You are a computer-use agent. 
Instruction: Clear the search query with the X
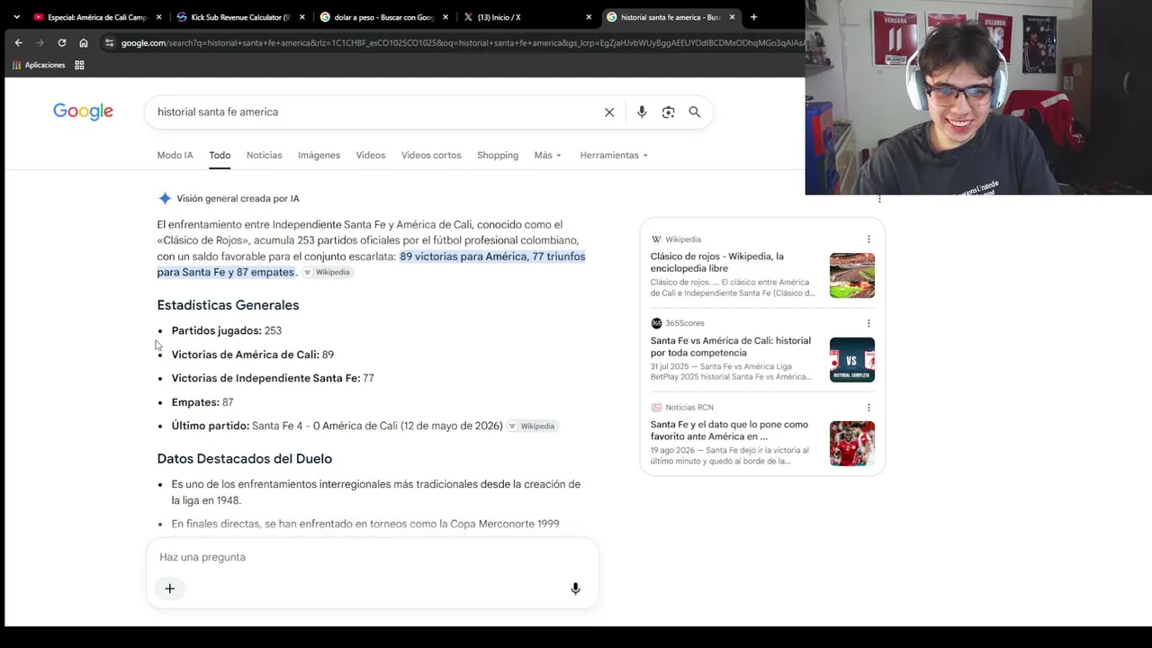click(609, 112)
